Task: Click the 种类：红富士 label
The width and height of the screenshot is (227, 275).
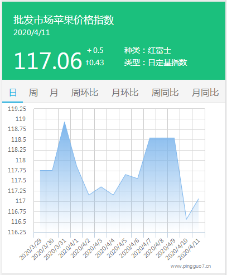Action: (148, 50)
